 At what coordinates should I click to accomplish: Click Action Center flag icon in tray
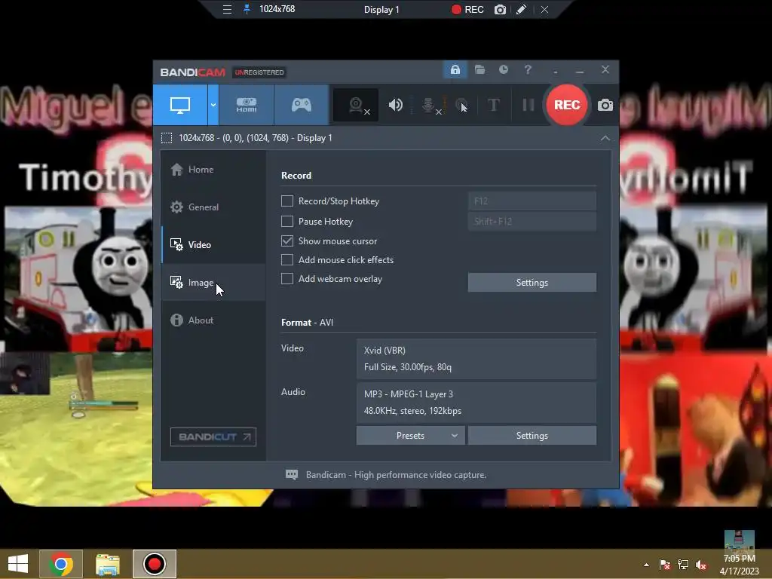665,565
